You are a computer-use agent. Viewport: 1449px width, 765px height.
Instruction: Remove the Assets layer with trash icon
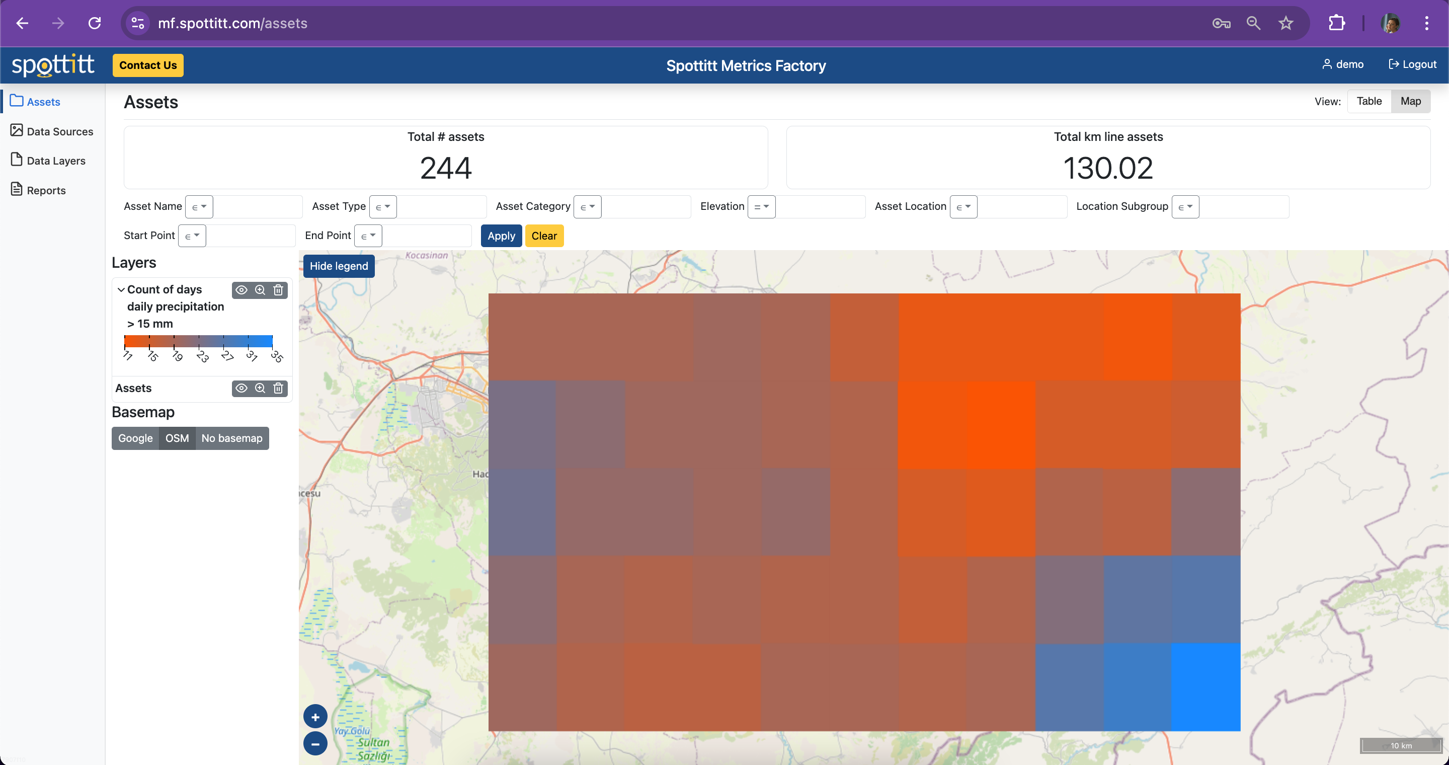[278, 388]
